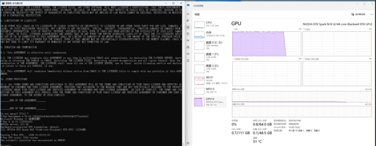Click the '9. DURATION AND TERMINATION' heading
376x146 pixels.
(18, 47)
